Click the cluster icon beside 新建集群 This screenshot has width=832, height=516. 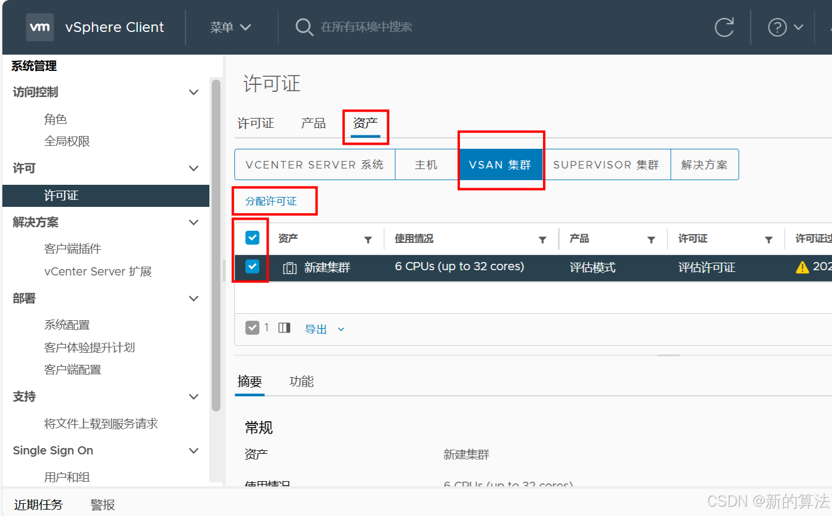pos(290,268)
